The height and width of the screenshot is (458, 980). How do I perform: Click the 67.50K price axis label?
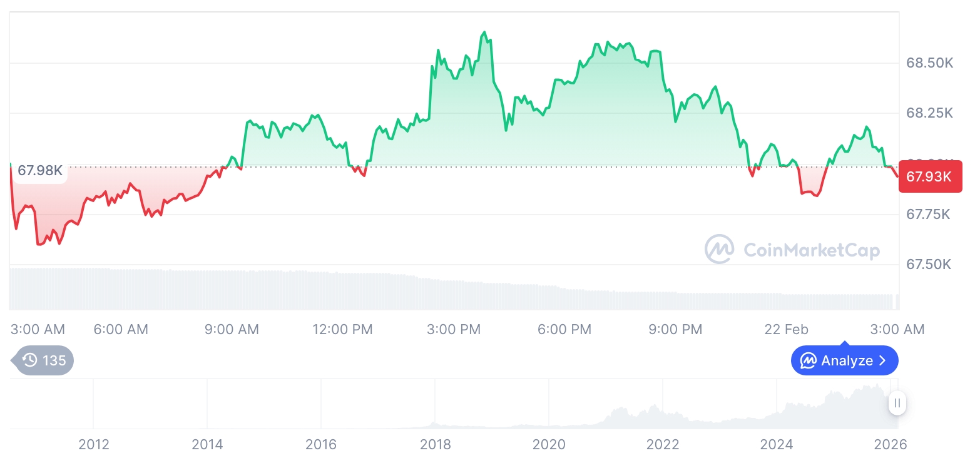(929, 265)
